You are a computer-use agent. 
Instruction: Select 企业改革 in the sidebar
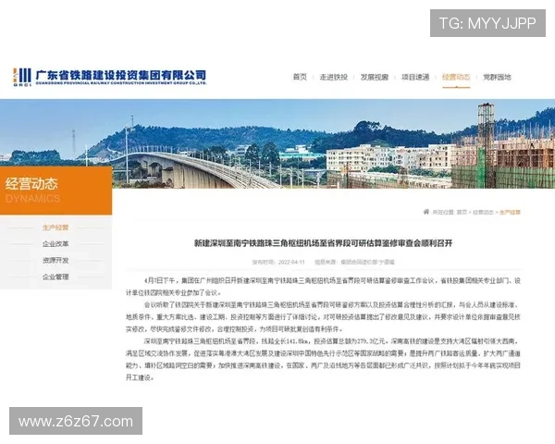tap(55, 244)
